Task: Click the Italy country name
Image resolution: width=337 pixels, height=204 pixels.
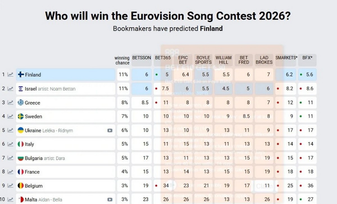Action: point(29,144)
